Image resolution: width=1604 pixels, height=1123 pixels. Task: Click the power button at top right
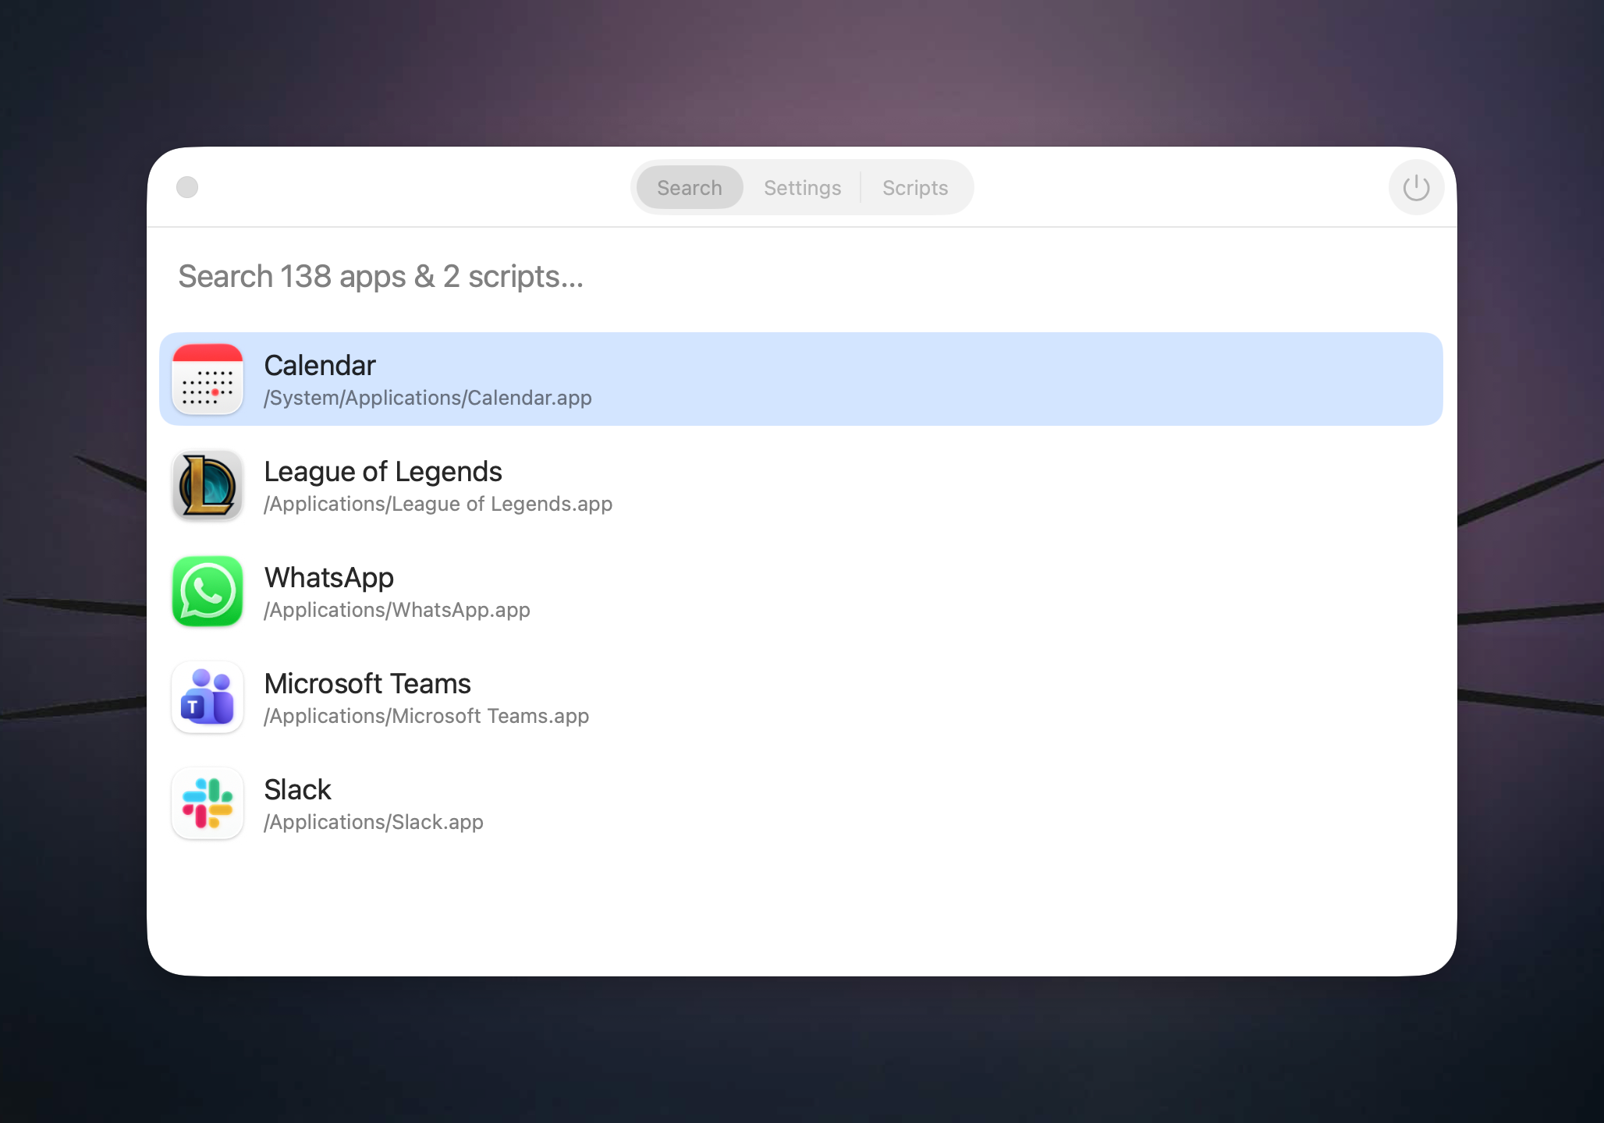click(x=1416, y=187)
